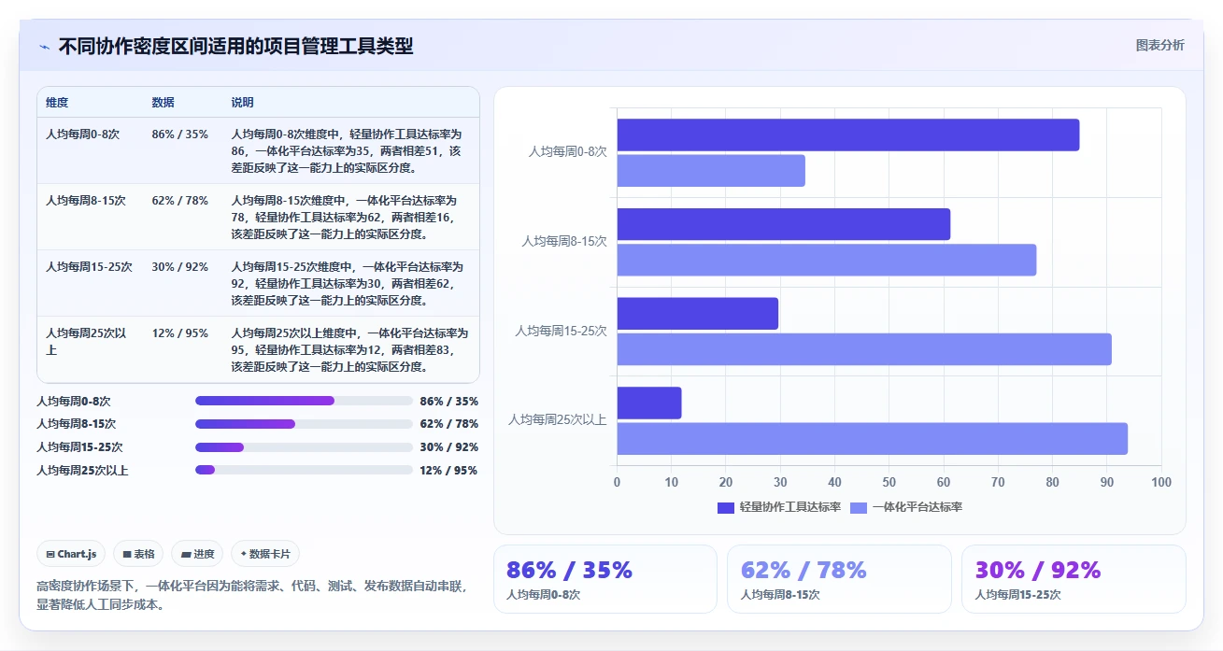The image size is (1223, 651).
Task: Toggle the 一体化平台达标率 legend color box
Action: tap(859, 507)
